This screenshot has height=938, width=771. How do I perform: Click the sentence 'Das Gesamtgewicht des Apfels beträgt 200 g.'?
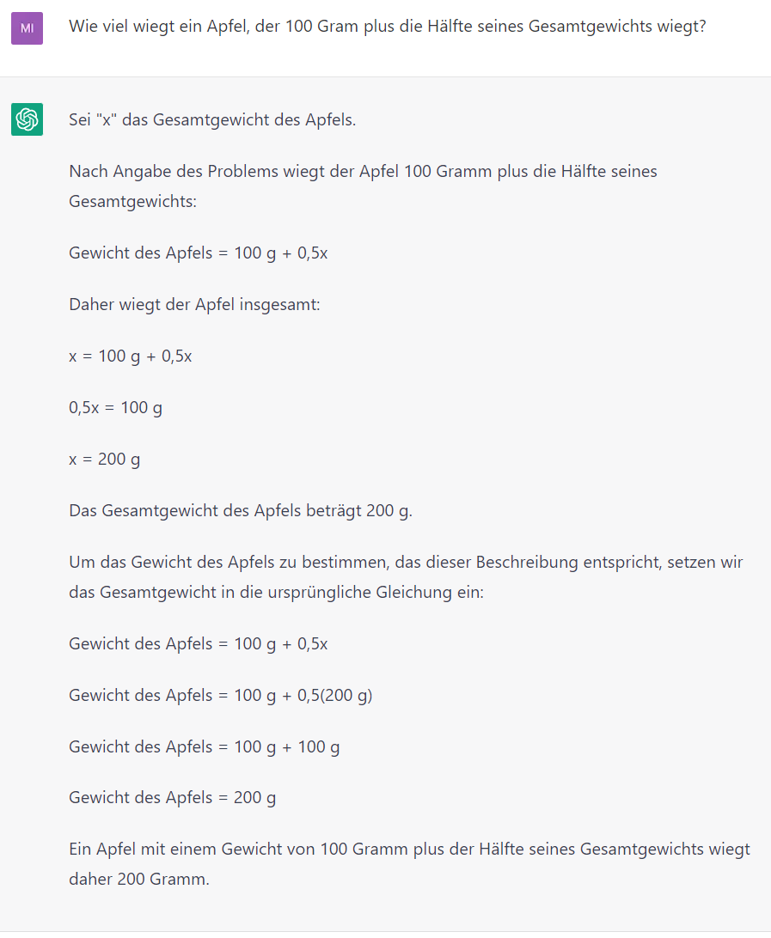click(241, 510)
